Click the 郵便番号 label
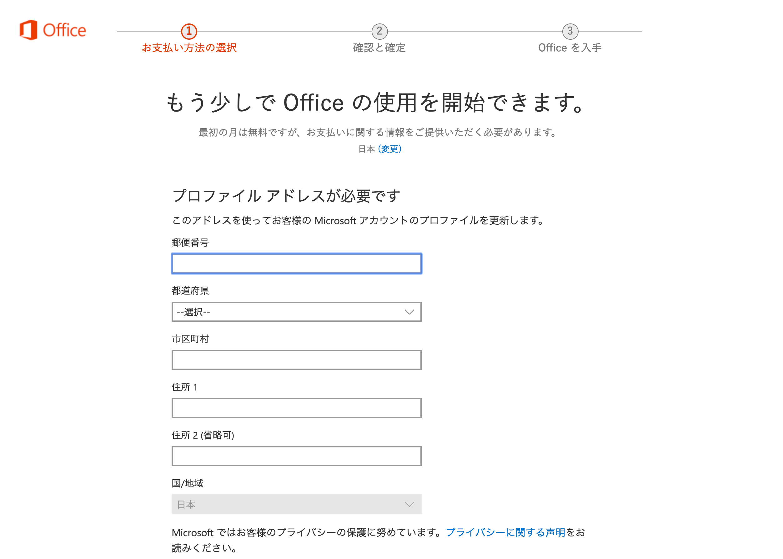 [x=190, y=243]
